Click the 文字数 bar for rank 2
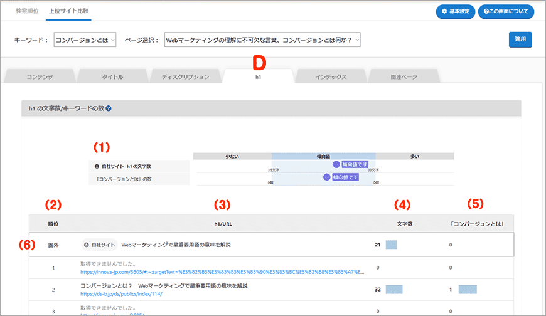 coord(393,290)
